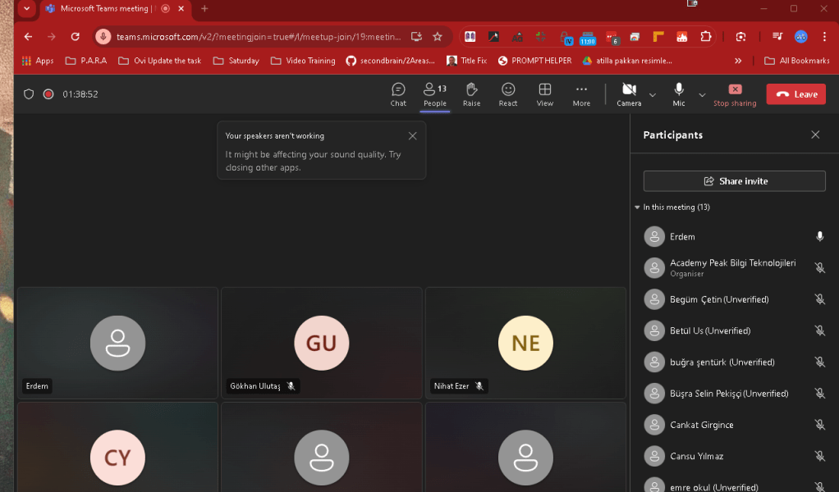Select Academy Peak Bilgi Teknolojileri participant
Viewport: 839px width, 492px height.
[x=734, y=267]
